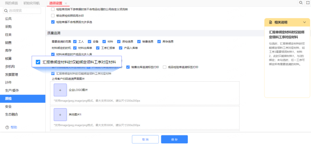This screenshot has width=311, height=145.
Task: Click the 取消 button
Action: click(145, 139)
